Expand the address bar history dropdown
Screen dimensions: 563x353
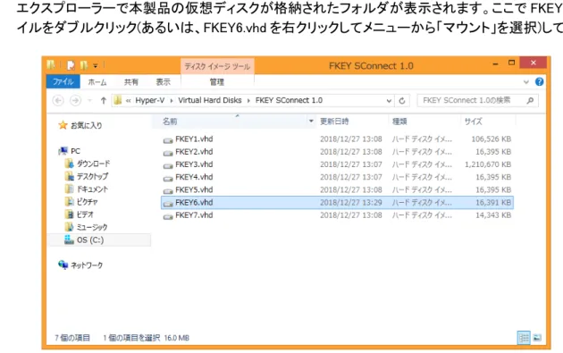click(x=389, y=101)
